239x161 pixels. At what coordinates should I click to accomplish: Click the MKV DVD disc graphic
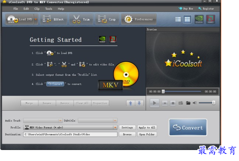[119, 76]
